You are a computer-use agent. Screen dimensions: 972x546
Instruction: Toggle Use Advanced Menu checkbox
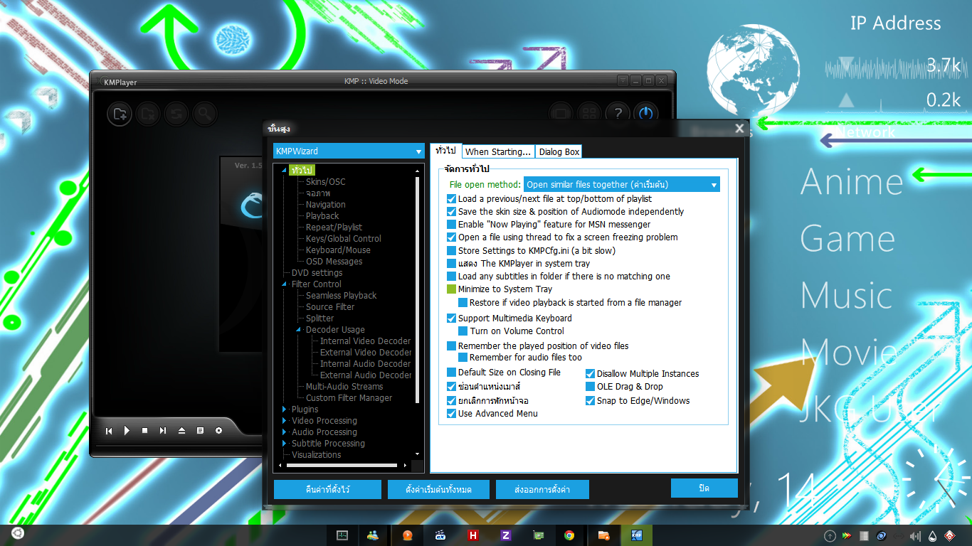[452, 414]
